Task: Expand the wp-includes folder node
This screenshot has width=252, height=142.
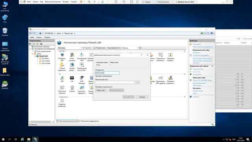Action: tap(38, 63)
